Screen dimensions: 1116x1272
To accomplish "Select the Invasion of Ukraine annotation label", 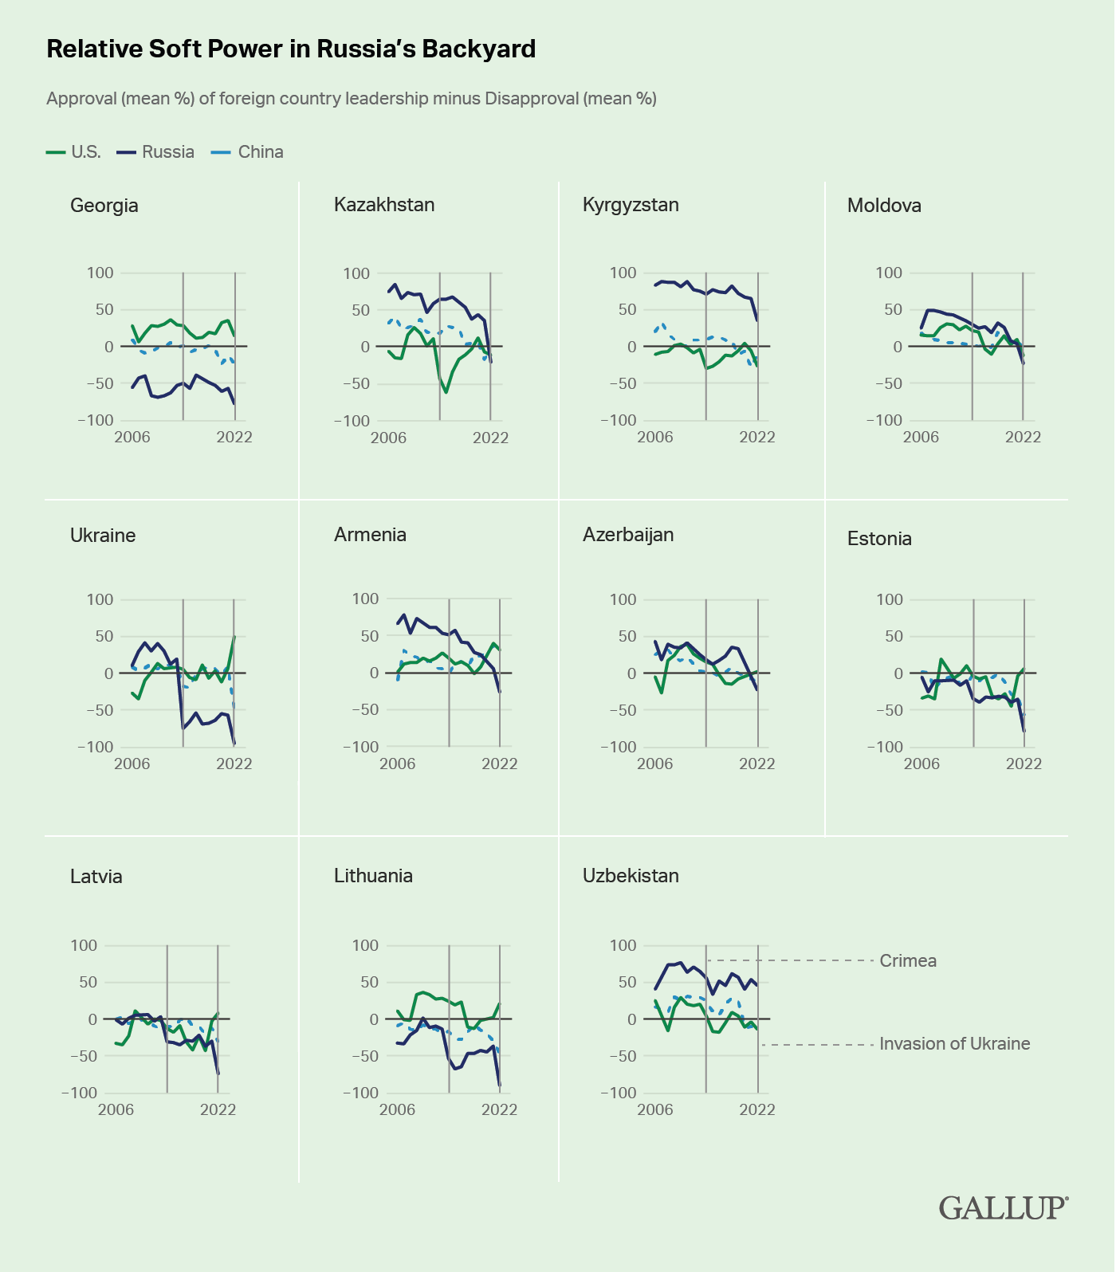I will click(954, 1044).
